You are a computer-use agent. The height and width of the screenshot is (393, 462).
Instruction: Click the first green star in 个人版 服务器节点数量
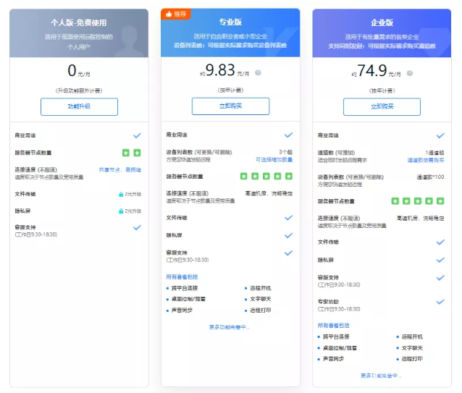click(x=125, y=153)
